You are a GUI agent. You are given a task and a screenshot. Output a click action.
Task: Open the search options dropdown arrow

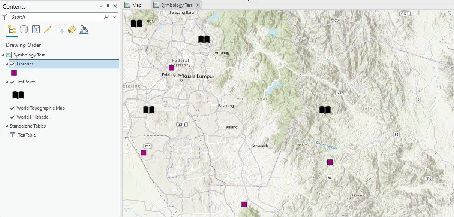pyautogui.click(x=114, y=17)
